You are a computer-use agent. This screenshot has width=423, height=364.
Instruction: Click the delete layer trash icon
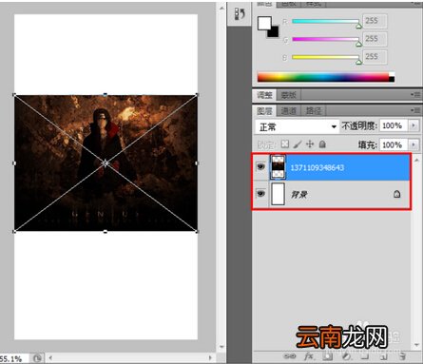pyautogui.click(x=402, y=356)
